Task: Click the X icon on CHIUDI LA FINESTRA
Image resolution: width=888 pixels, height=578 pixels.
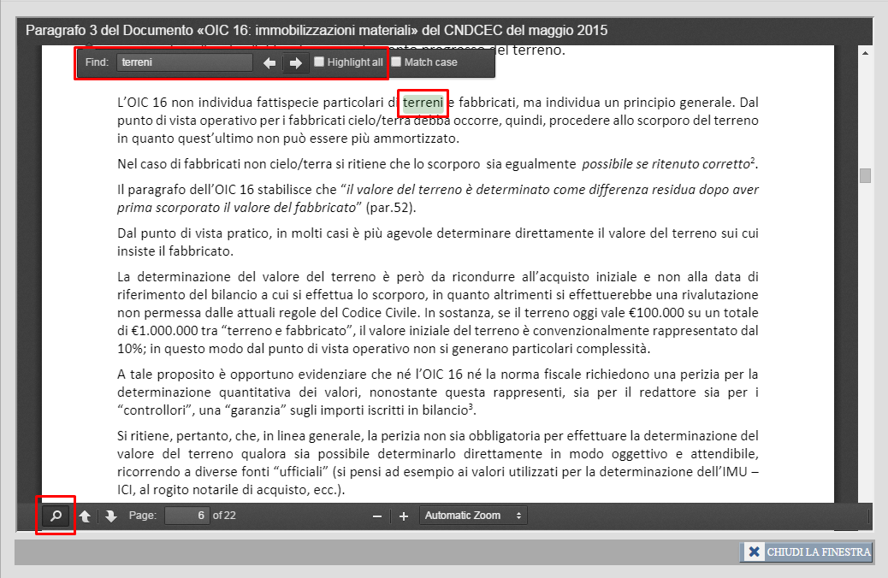Action: click(754, 552)
